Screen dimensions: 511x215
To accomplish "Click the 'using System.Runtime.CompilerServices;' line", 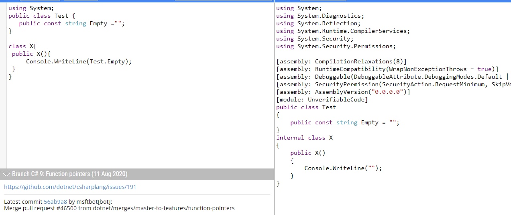I will 343,31.
